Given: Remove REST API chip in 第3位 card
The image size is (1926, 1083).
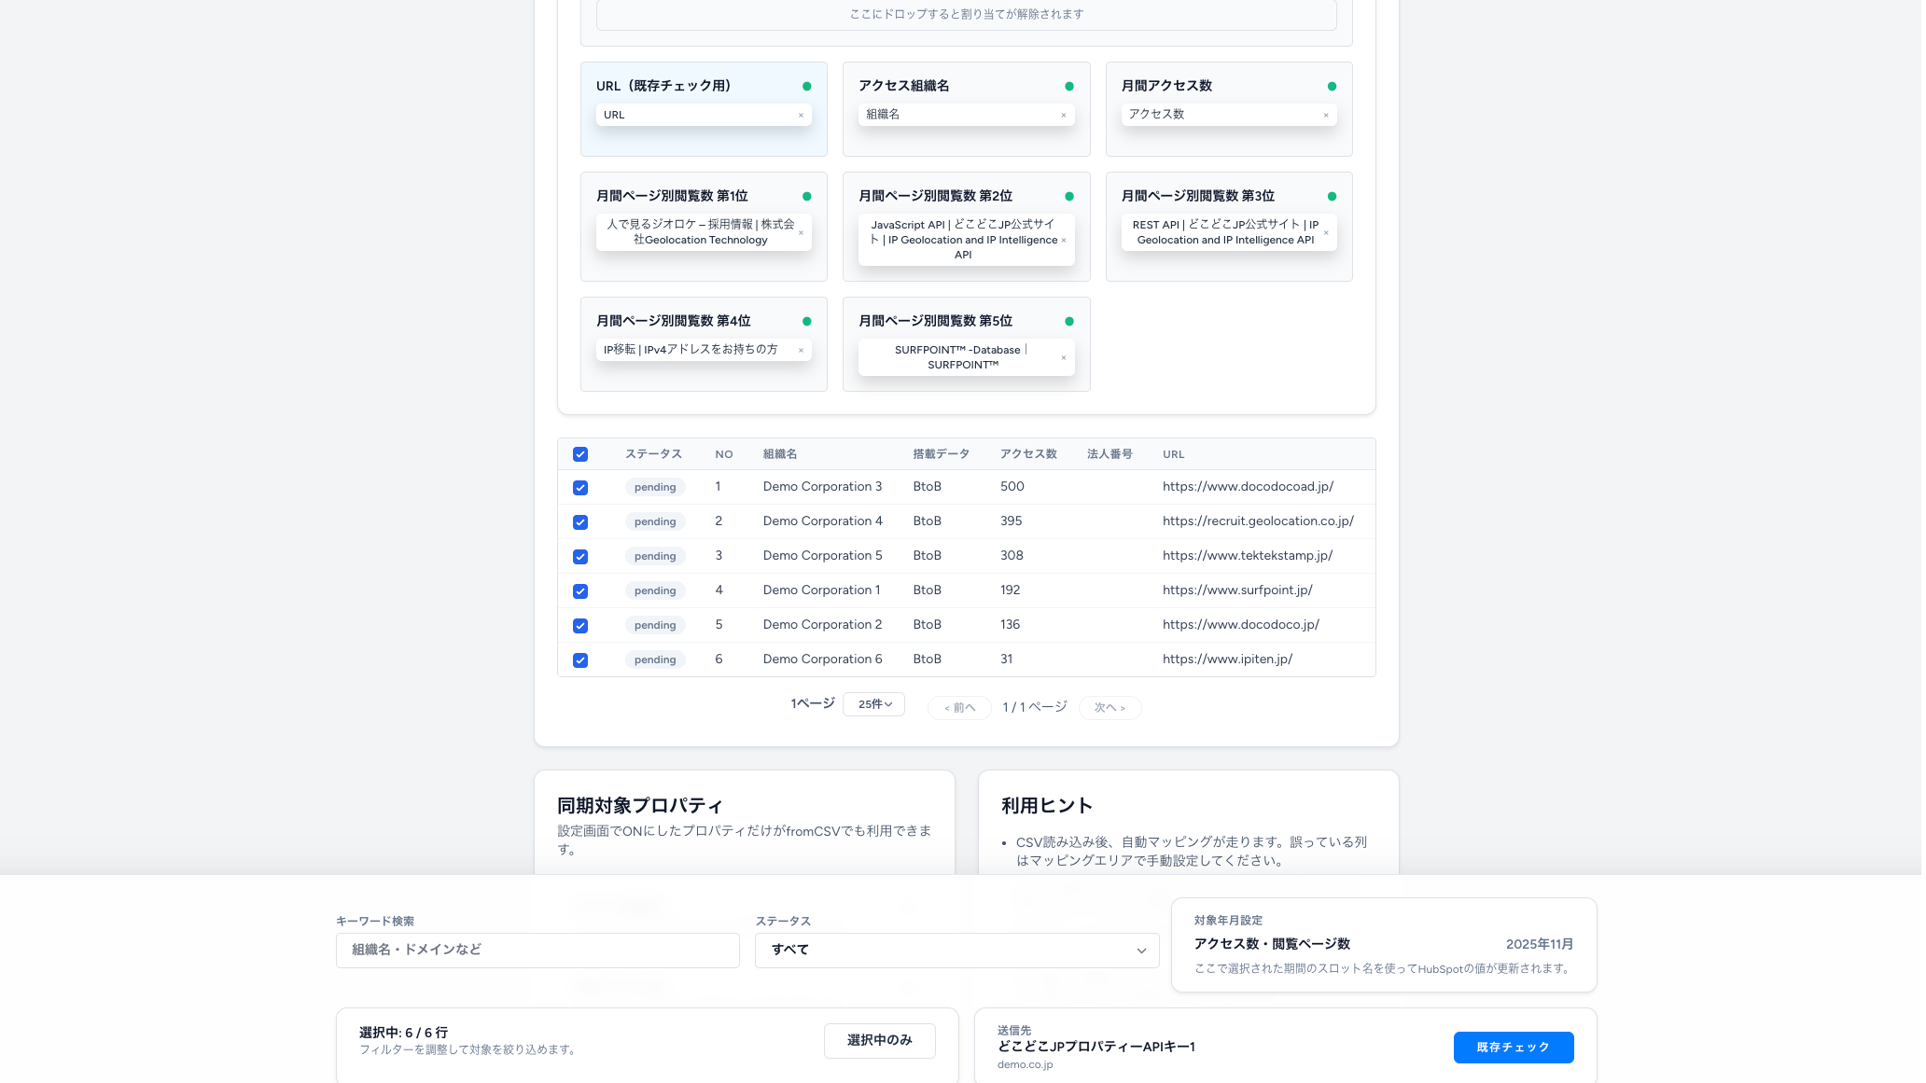Looking at the screenshot, I should pos(1325,233).
